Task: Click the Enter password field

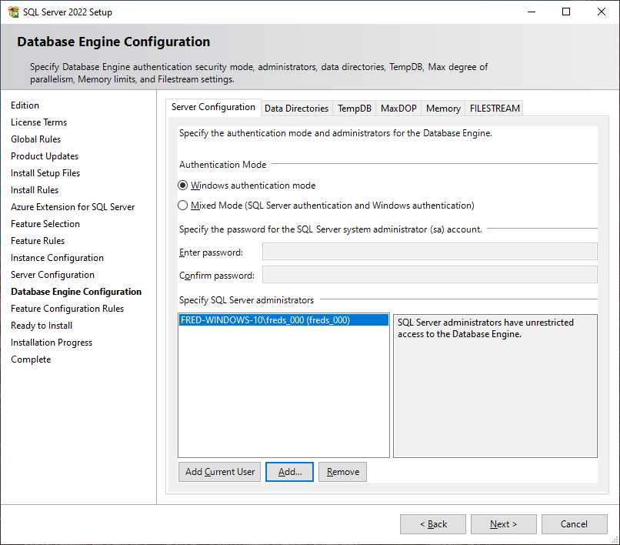Action: (429, 251)
